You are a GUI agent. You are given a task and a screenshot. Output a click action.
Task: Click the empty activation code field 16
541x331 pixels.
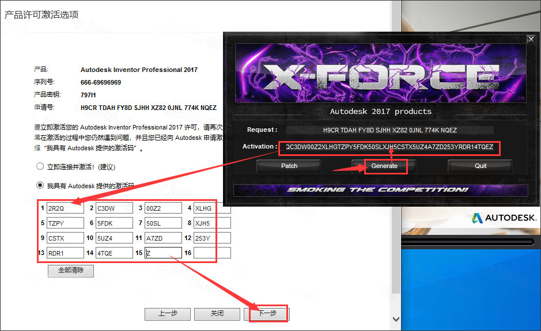[x=212, y=253]
